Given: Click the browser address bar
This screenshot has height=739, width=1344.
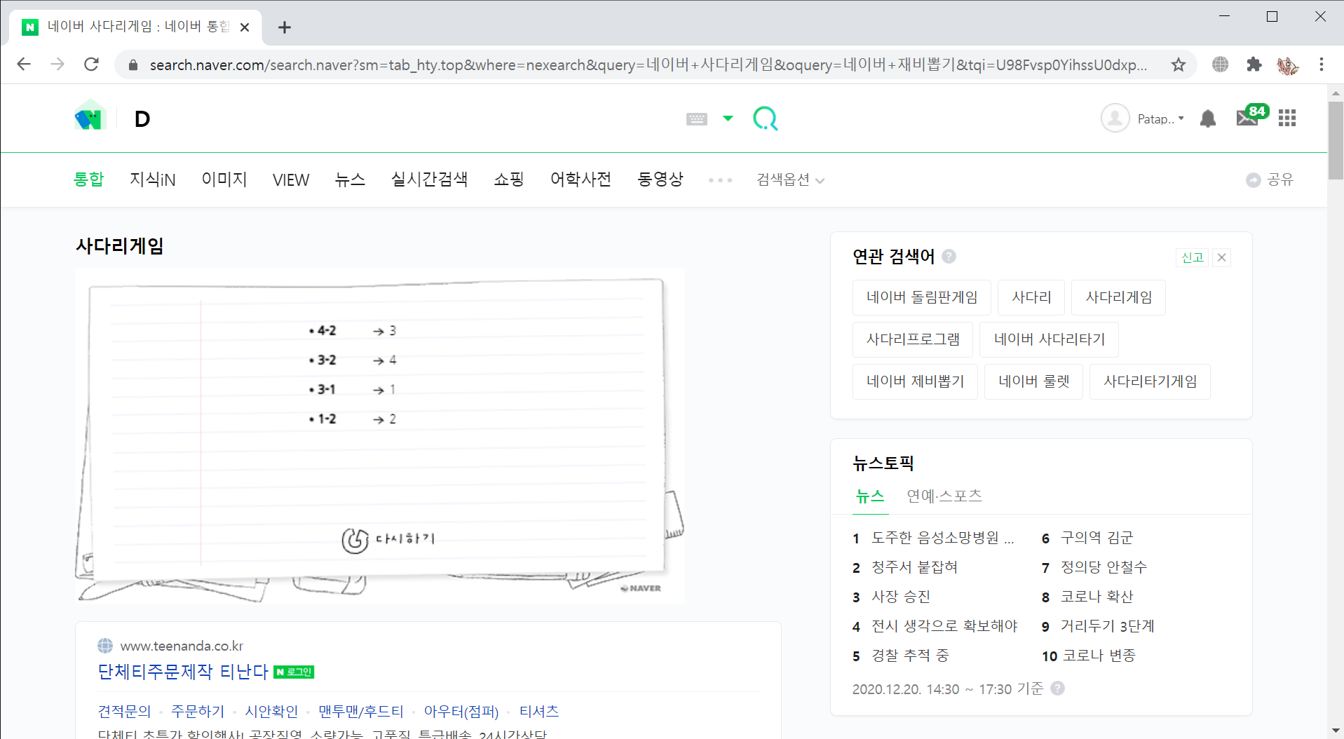Looking at the screenshot, I should point(648,65).
